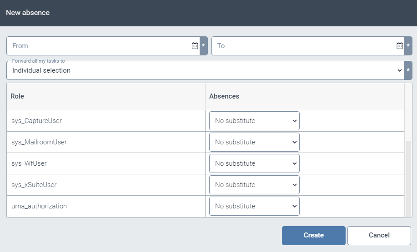The image size is (417, 252).
Task: Expand the Forward all my tasks to dropdown
Action: 205,71
